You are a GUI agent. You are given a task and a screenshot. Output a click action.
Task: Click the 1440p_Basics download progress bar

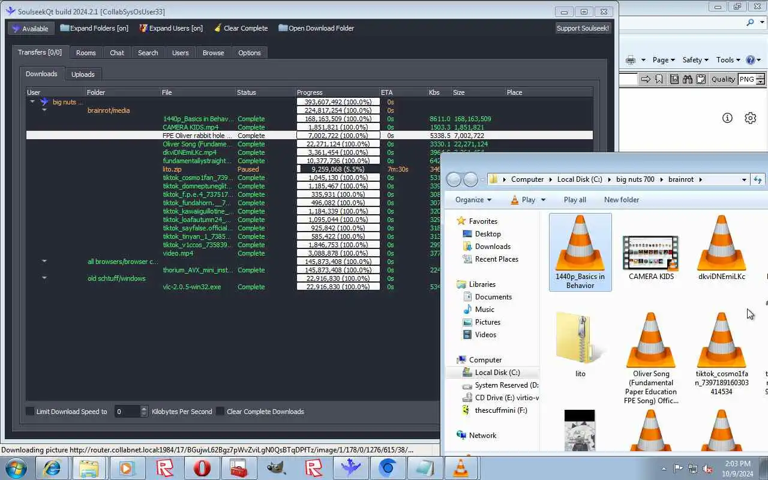click(x=338, y=119)
